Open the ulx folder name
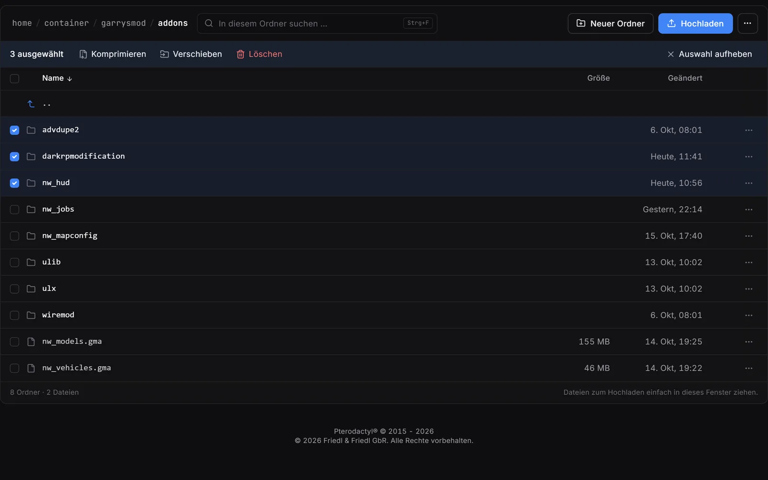The width and height of the screenshot is (768, 480). pyautogui.click(x=49, y=288)
